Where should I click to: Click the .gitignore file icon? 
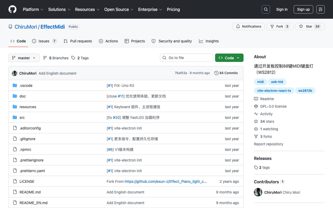15,139
